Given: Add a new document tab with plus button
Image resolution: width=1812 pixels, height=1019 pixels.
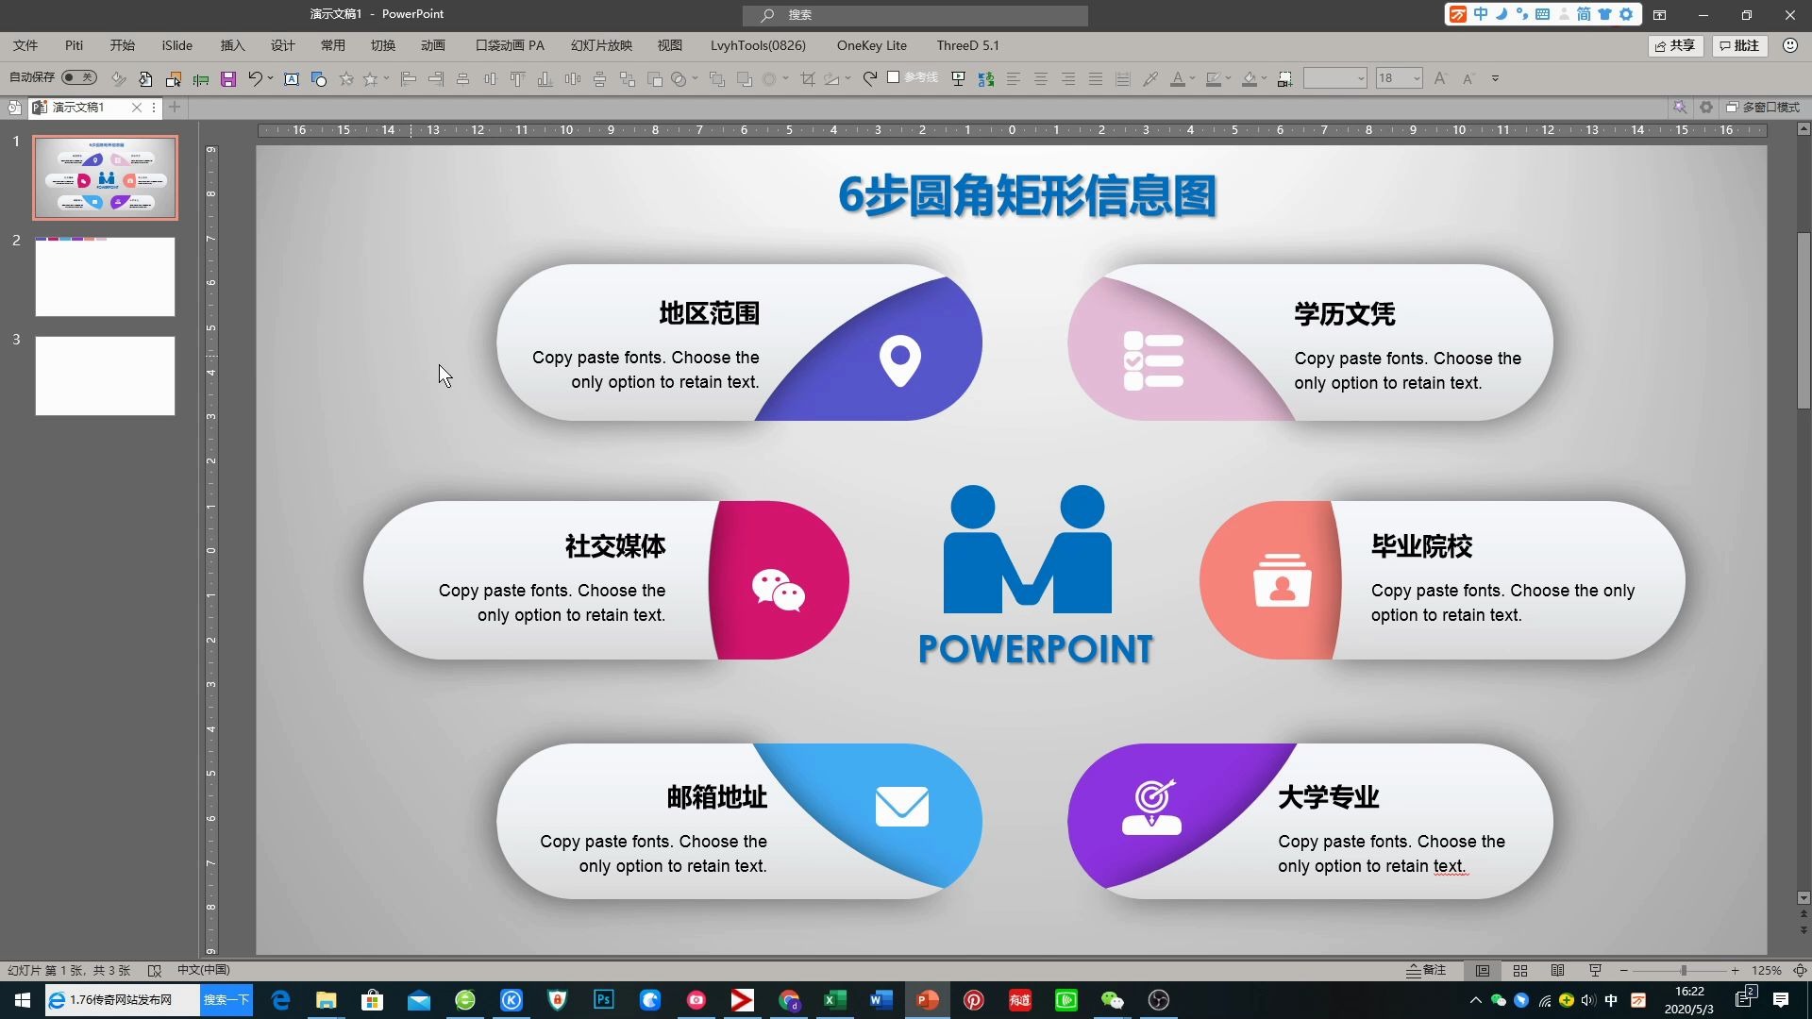Looking at the screenshot, I should coord(175,108).
